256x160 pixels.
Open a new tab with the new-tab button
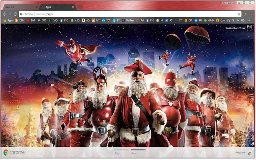pyautogui.click(x=80, y=7)
